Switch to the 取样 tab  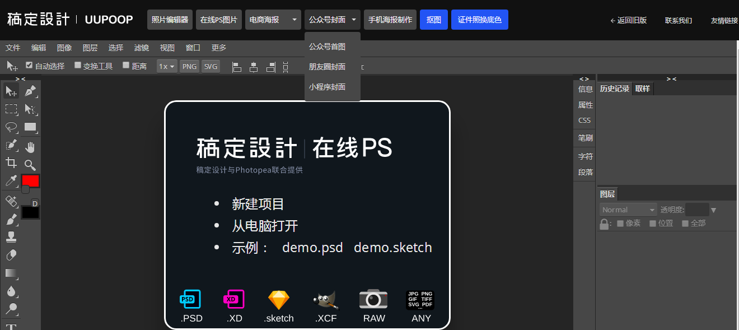(x=643, y=89)
